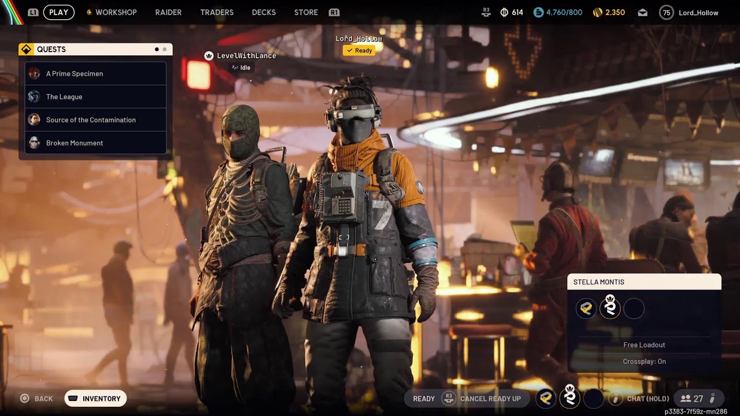Click the Back button

click(x=36, y=399)
